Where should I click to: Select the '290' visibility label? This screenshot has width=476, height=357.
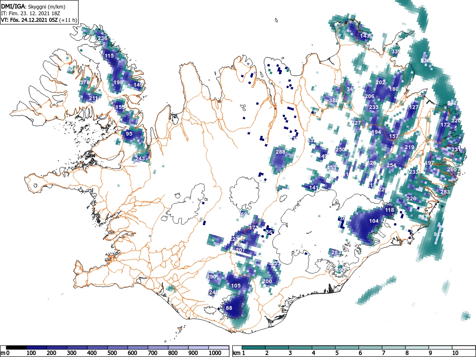[x=211, y=277]
